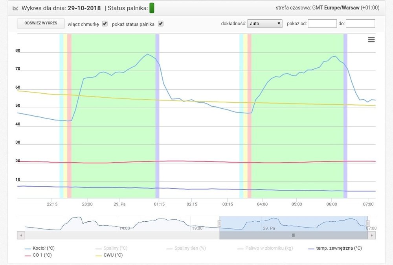Image resolution: width=393 pixels, height=265 pixels.
Task: Click the green burner status indicator
Action: pos(152,8)
